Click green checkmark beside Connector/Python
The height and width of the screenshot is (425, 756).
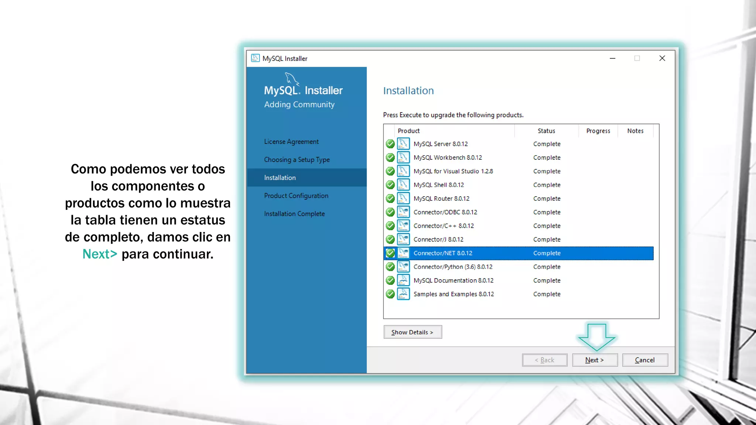[390, 267]
